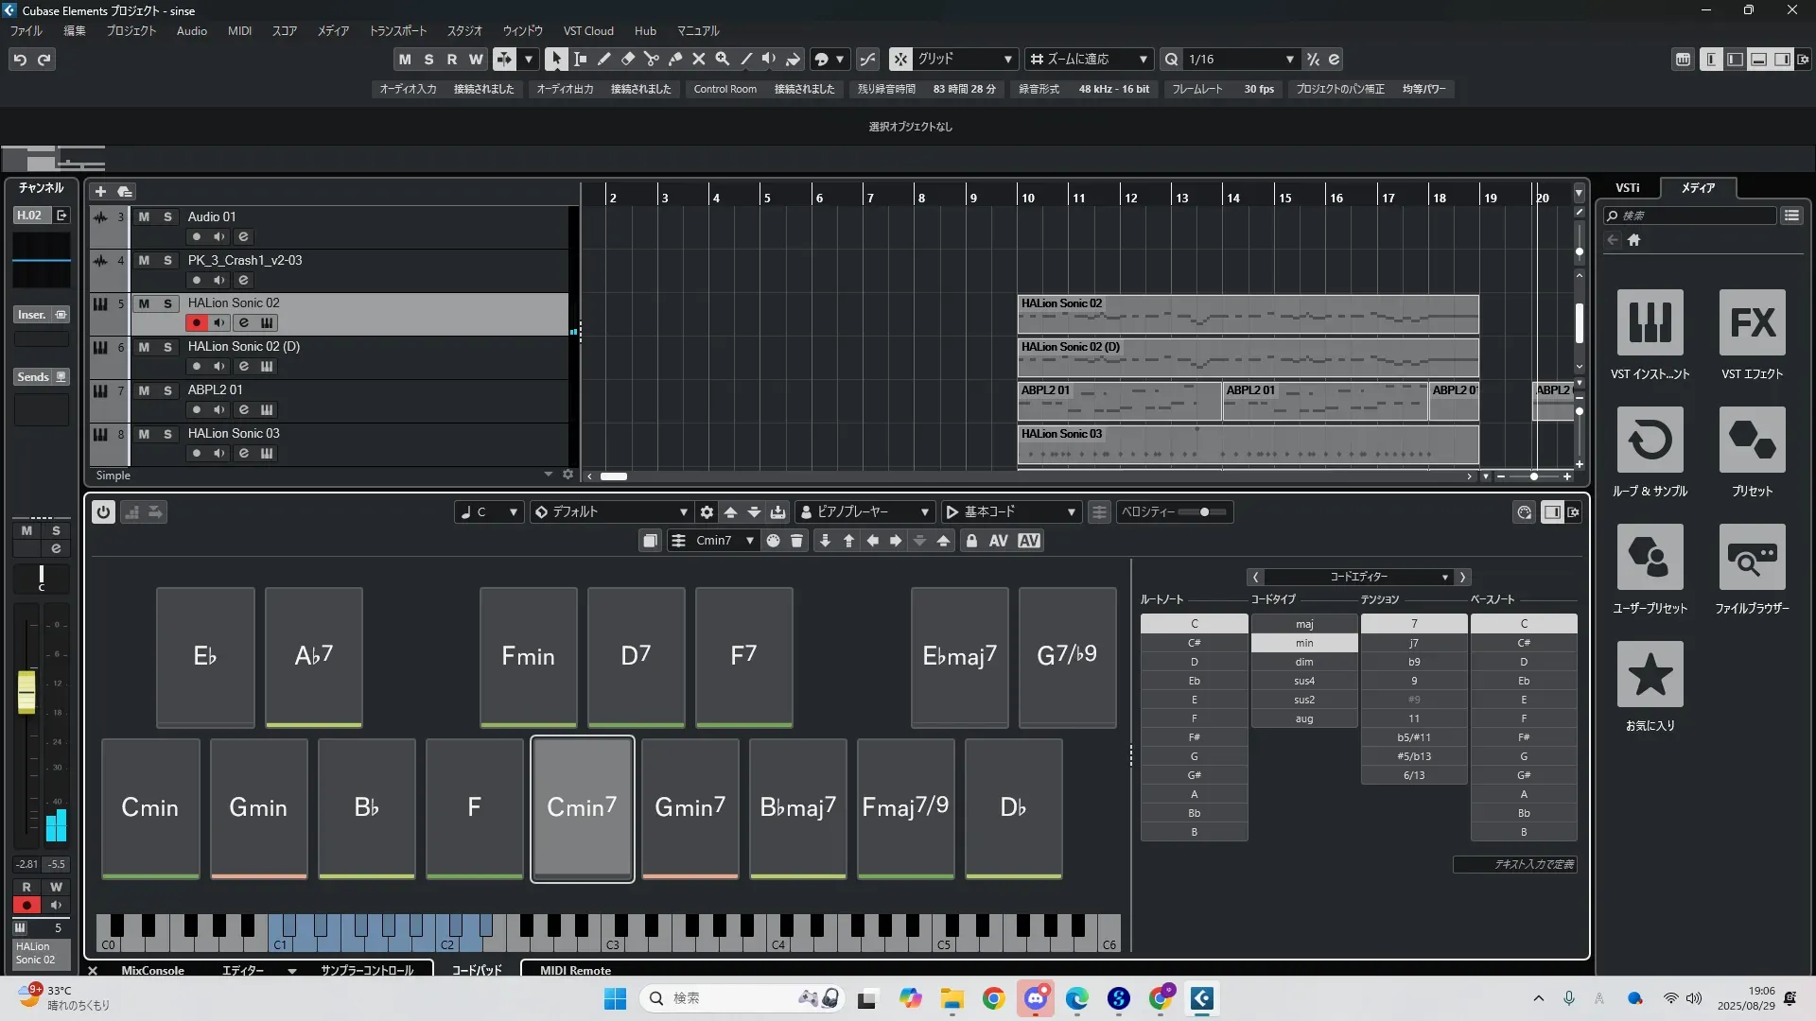The image size is (1816, 1021).
Task: Select the Mute X tool
Action: [698, 60]
